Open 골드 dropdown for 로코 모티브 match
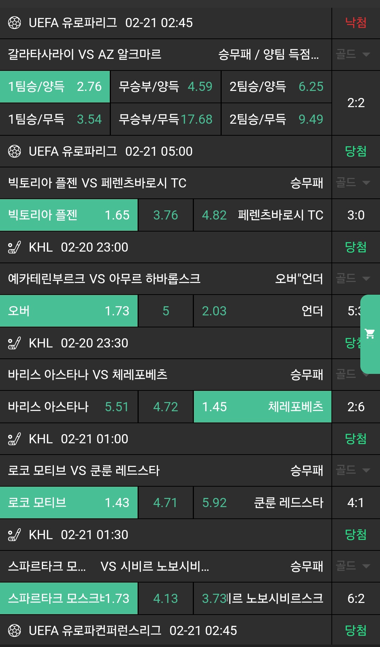 [353, 470]
